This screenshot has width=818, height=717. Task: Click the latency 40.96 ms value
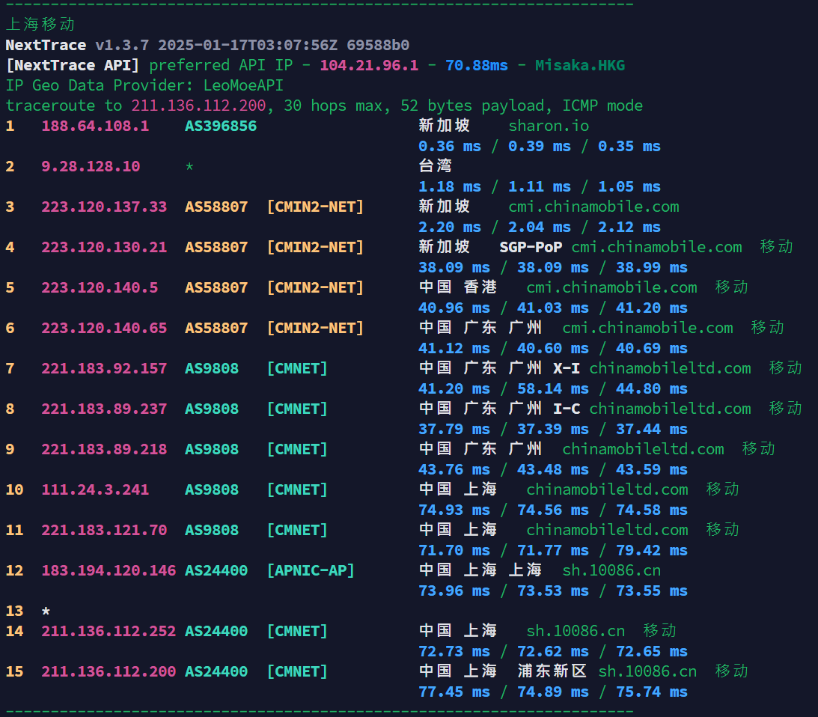tap(454, 308)
